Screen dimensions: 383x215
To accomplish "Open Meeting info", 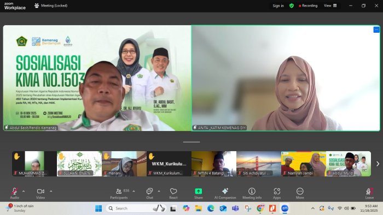I will coord(252,193).
